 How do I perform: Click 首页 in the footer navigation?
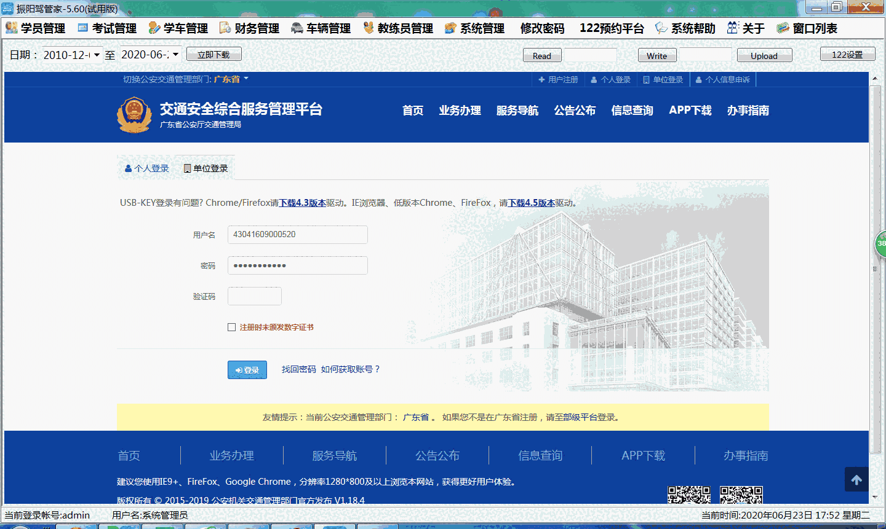(x=129, y=456)
